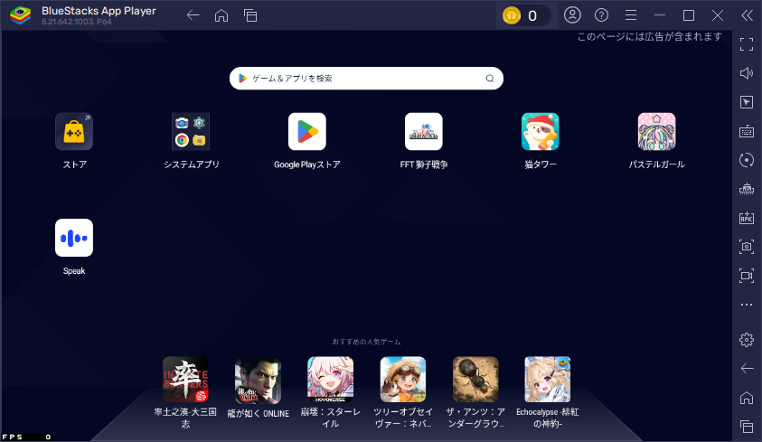Click the magnifier icon in search bar
The height and width of the screenshot is (442, 762).
[x=490, y=79]
